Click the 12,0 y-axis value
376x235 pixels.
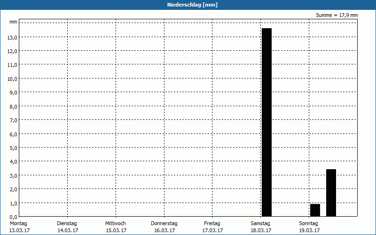12,51
